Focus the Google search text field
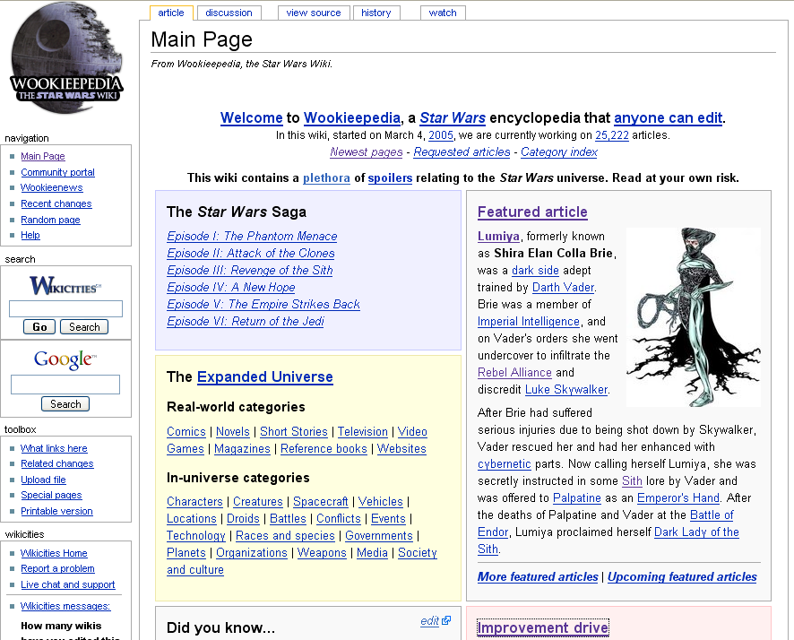Screen dimensions: 794x640 point(65,385)
